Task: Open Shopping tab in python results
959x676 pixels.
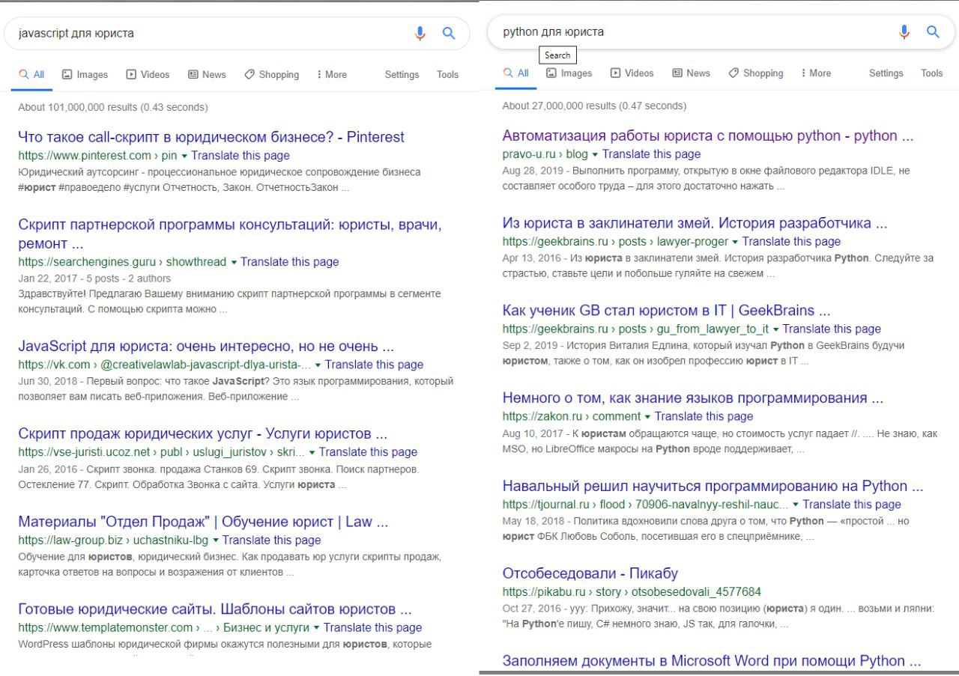Action: point(755,73)
